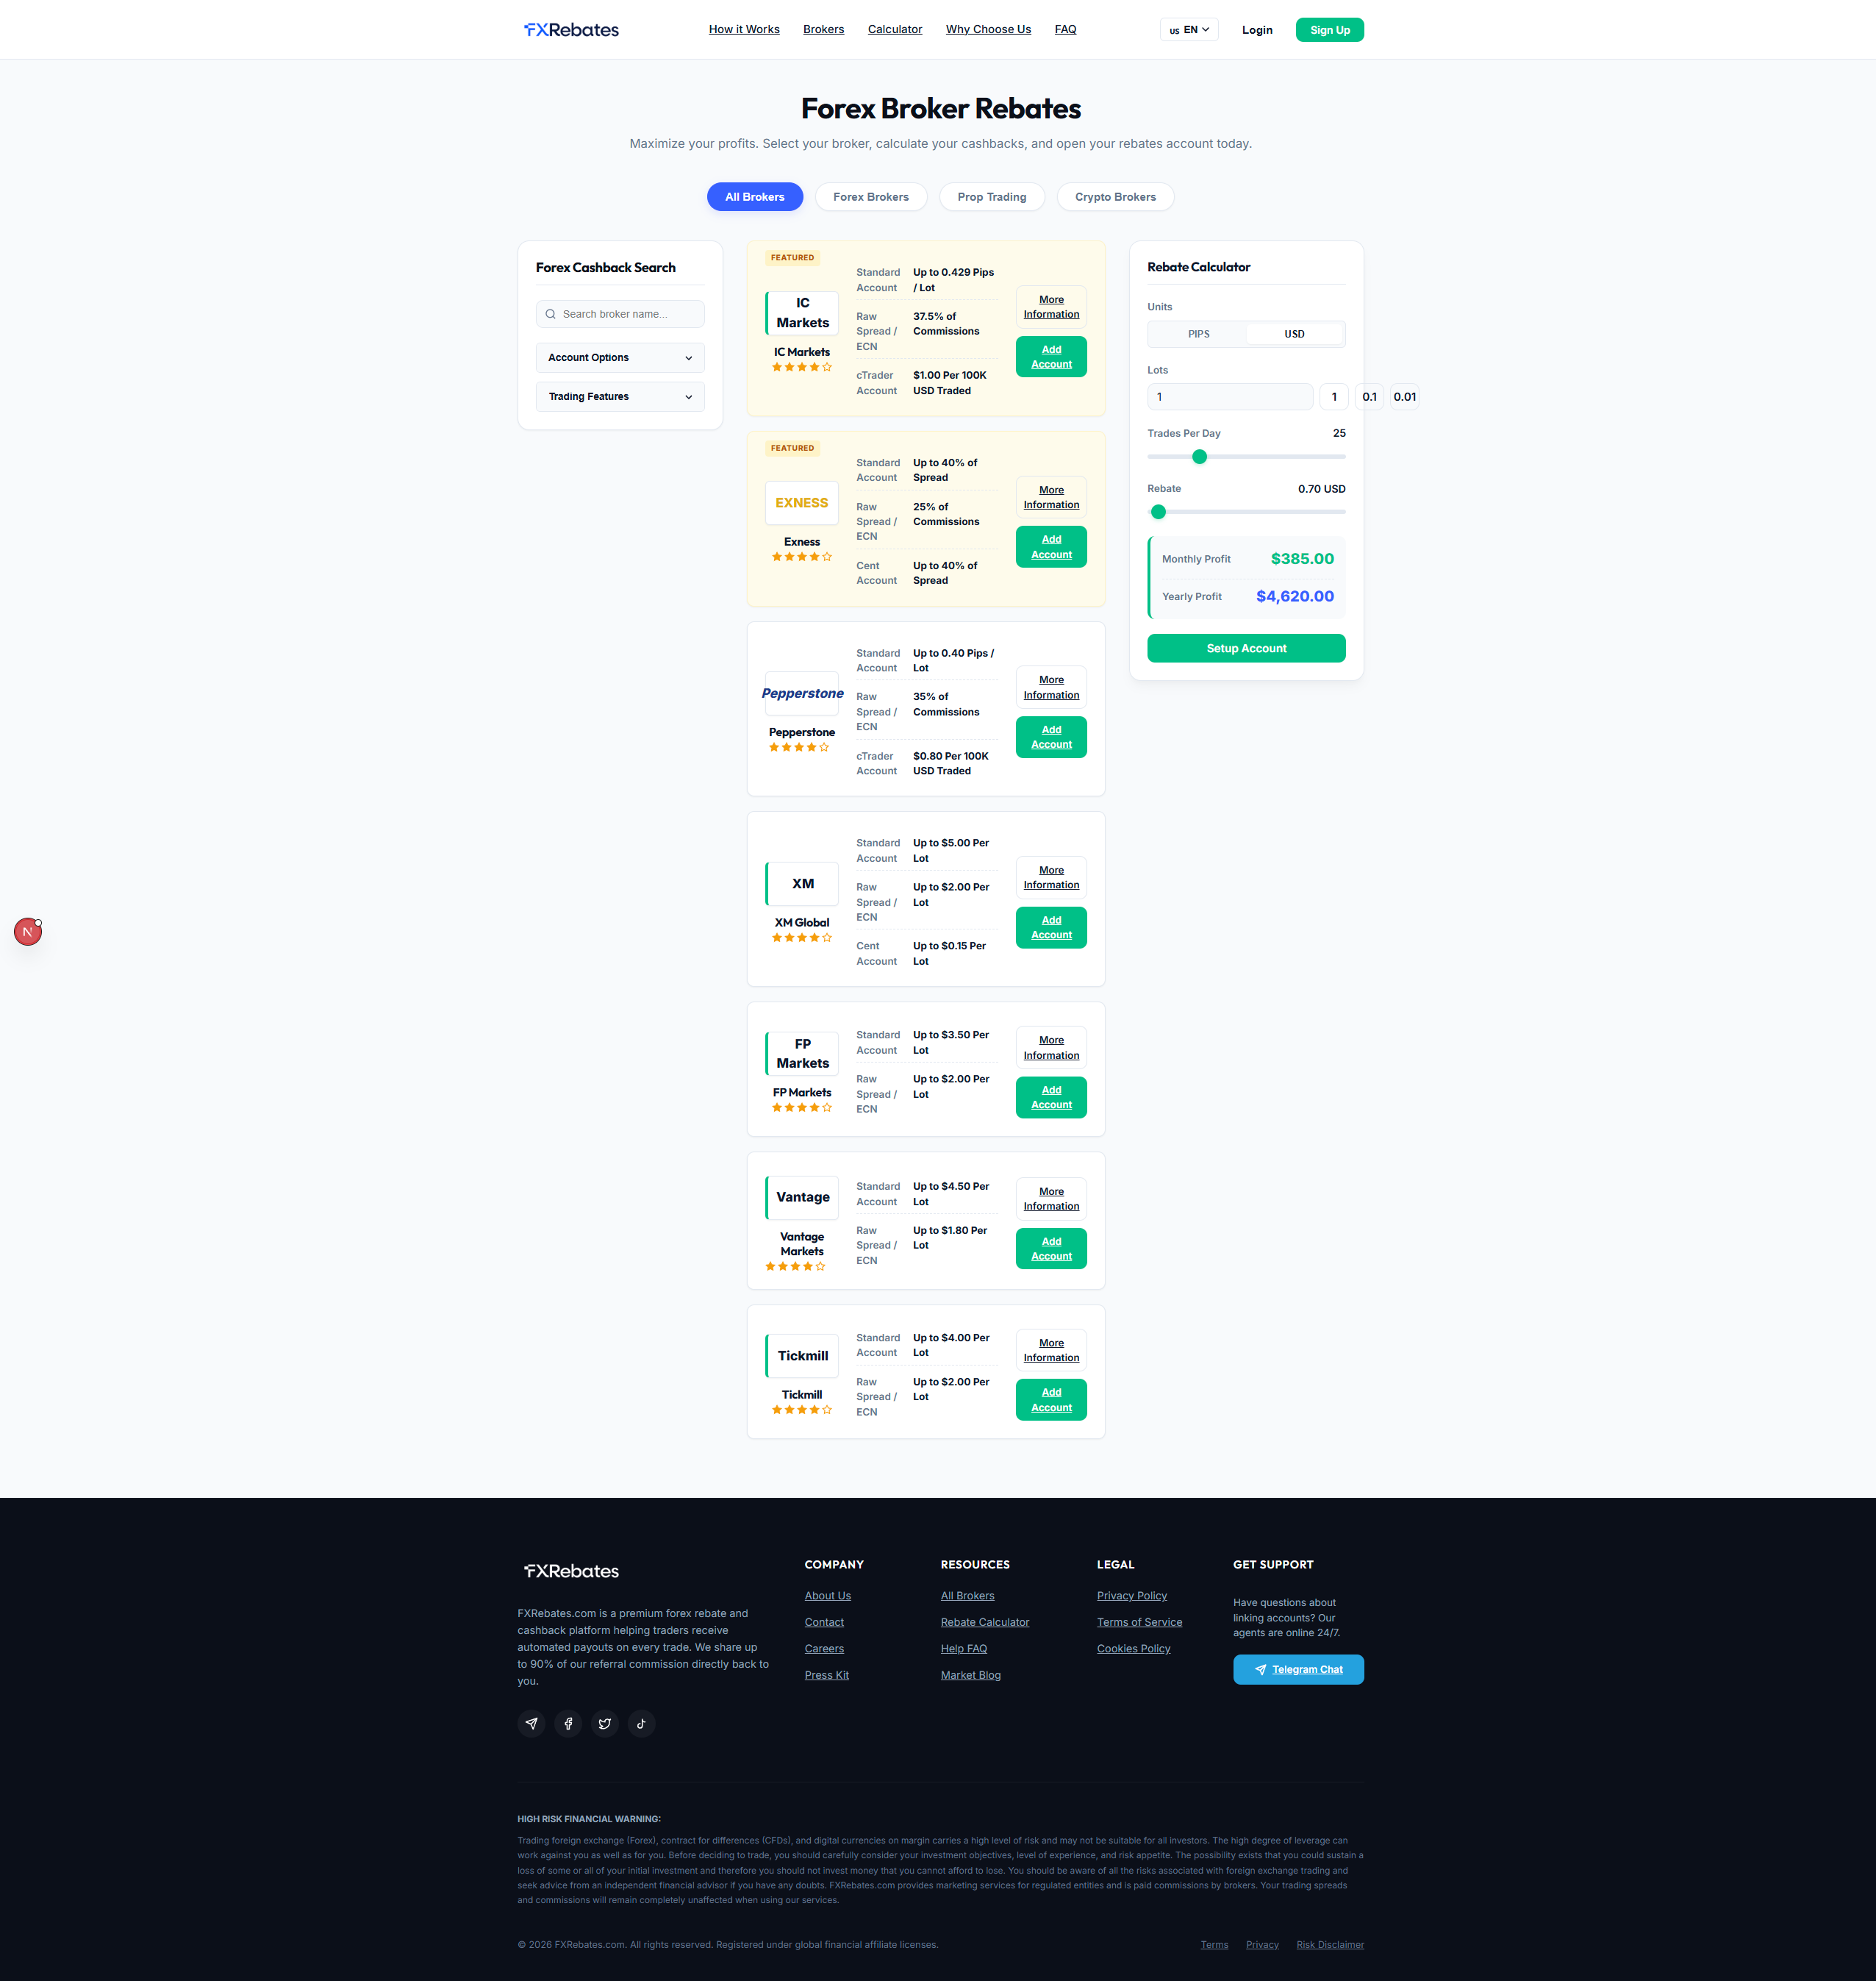
Task: Expand the Account Options dropdown
Action: coord(620,358)
